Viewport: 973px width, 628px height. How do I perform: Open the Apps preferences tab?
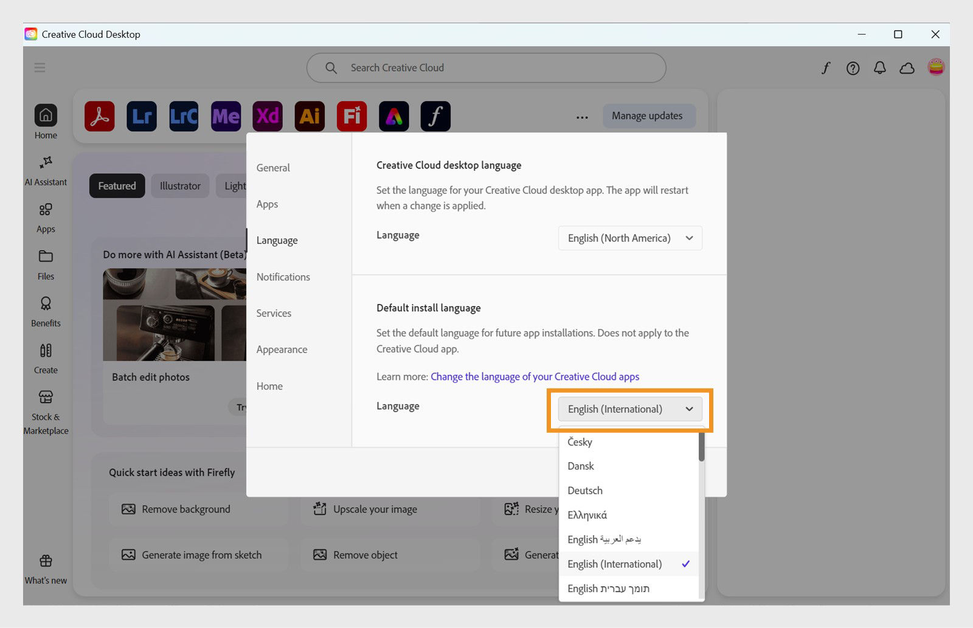click(267, 204)
